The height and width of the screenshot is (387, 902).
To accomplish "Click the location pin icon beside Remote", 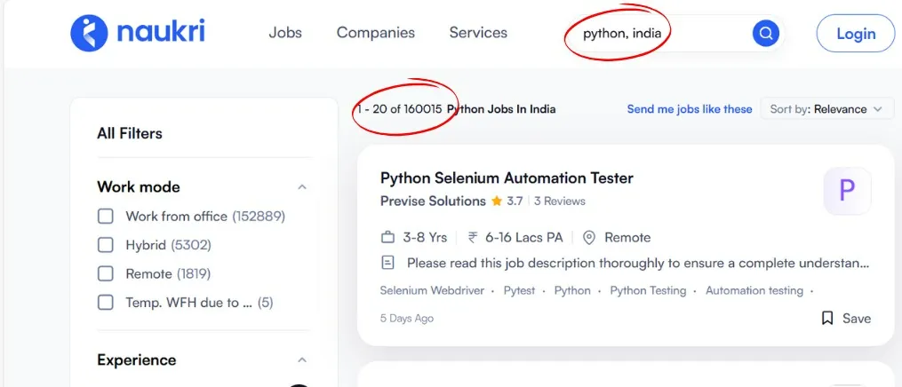I will click(588, 238).
